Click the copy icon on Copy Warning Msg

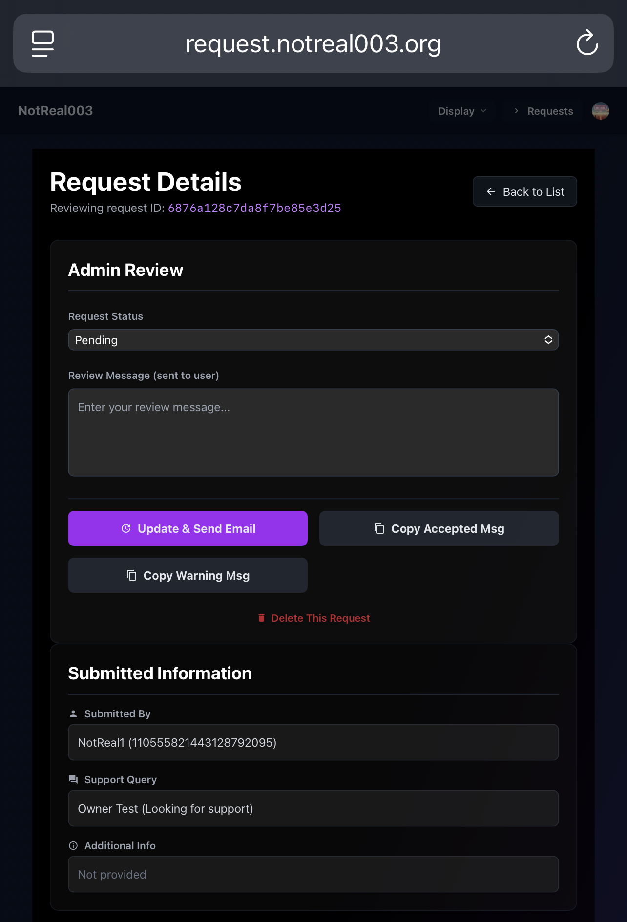[131, 575]
